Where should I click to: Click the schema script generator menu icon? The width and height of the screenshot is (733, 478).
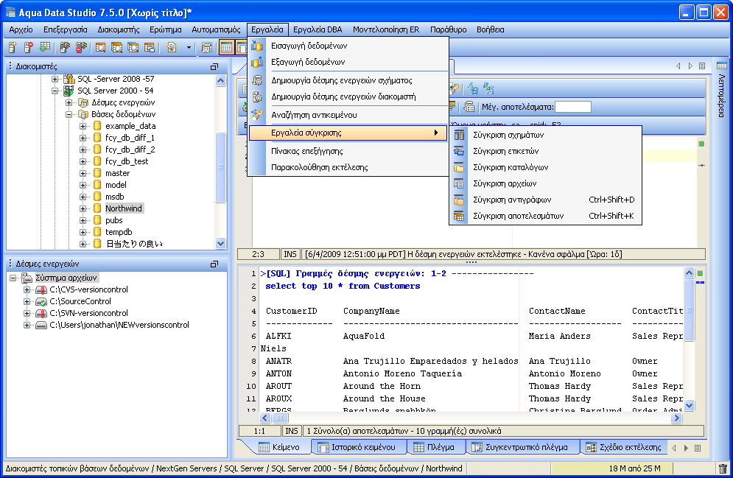point(257,80)
